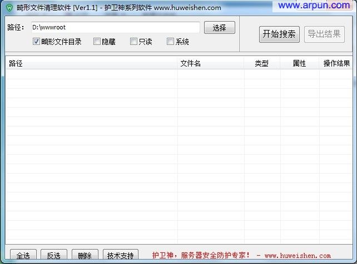Start scan with 开始搜索 button
This screenshot has height=264, width=357.
pos(279,34)
